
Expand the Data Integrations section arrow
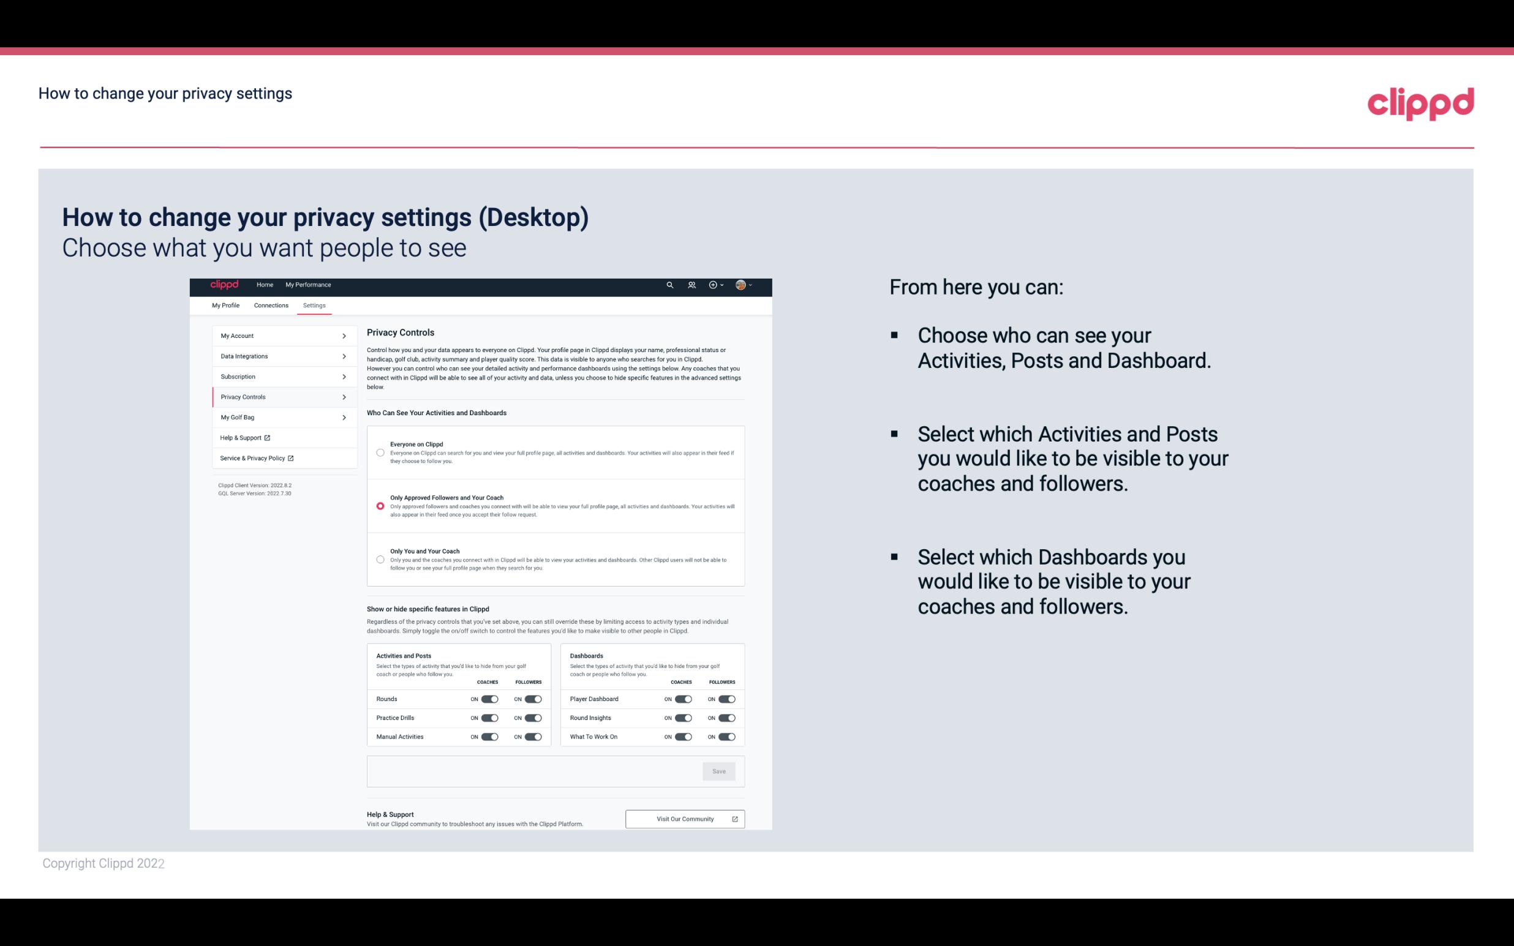coord(344,356)
